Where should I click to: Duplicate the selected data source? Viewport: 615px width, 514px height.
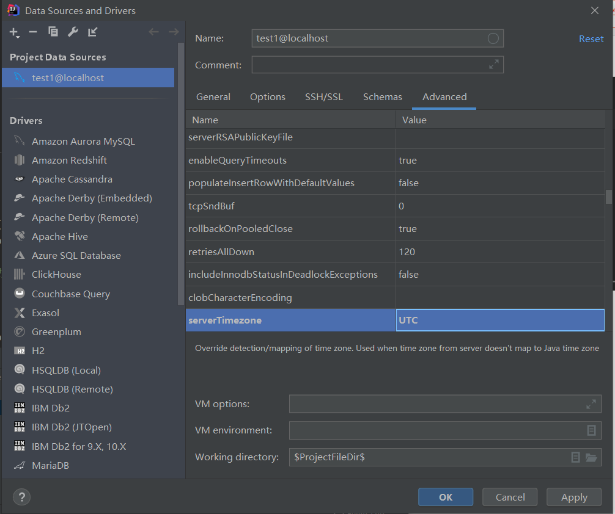[53, 32]
